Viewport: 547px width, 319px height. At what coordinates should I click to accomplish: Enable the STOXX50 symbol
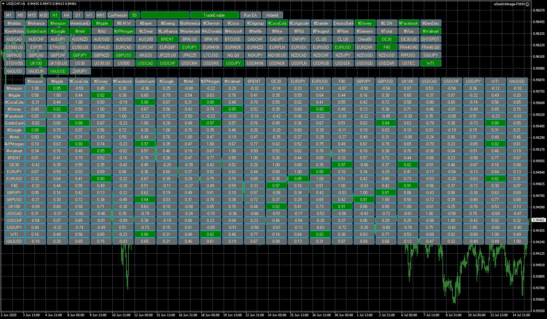(x=15, y=63)
